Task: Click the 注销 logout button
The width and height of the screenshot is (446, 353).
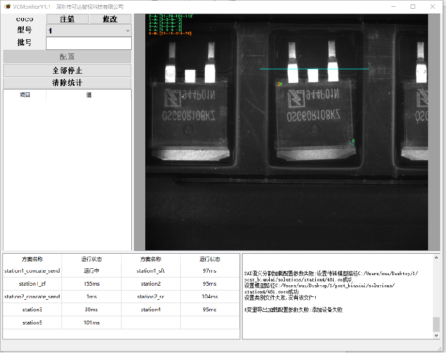Action: 67,18
